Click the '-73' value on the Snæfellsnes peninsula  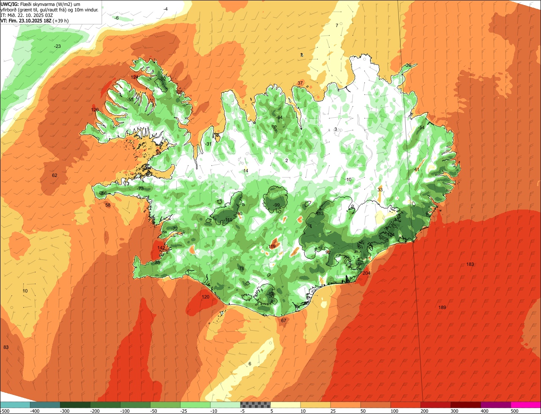click(140, 188)
